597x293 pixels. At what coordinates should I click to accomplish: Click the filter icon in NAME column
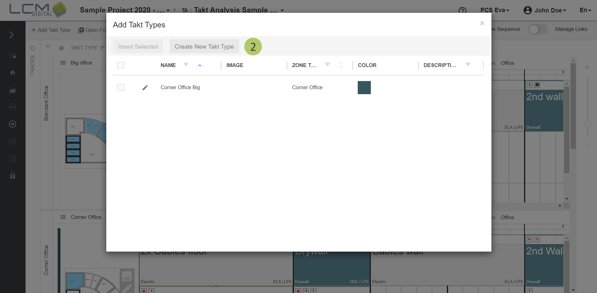pos(186,65)
